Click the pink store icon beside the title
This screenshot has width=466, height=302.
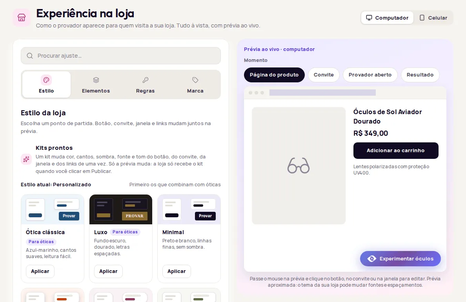tap(22, 18)
